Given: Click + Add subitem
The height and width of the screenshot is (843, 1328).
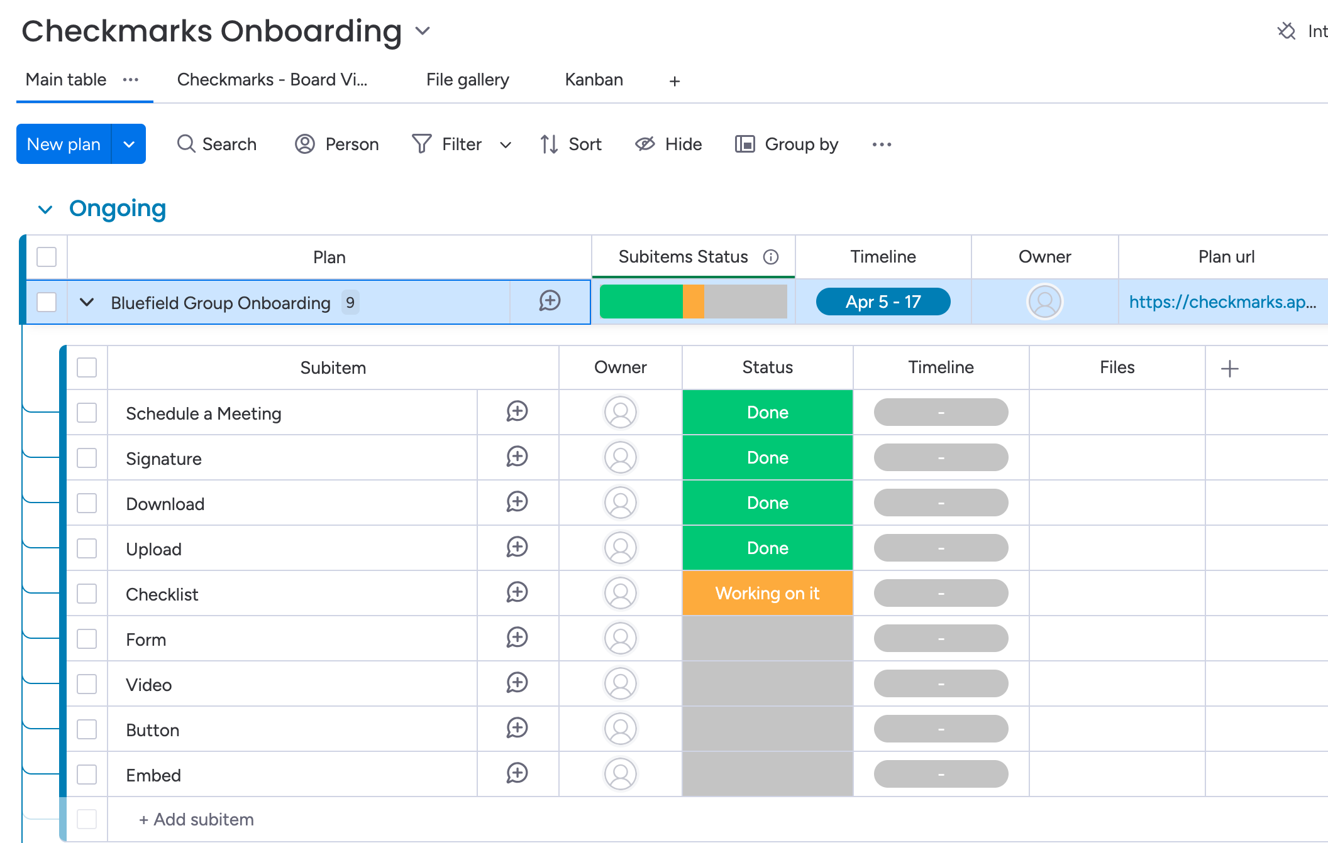Looking at the screenshot, I should (196, 819).
